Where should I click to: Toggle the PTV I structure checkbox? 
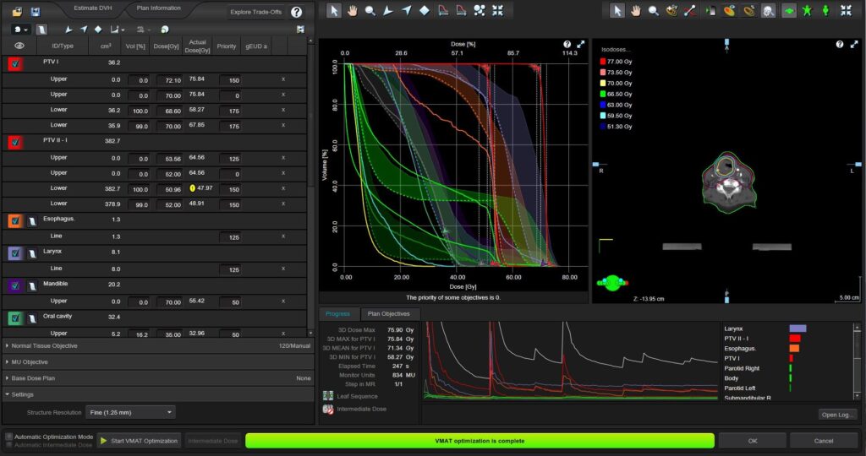(15, 62)
